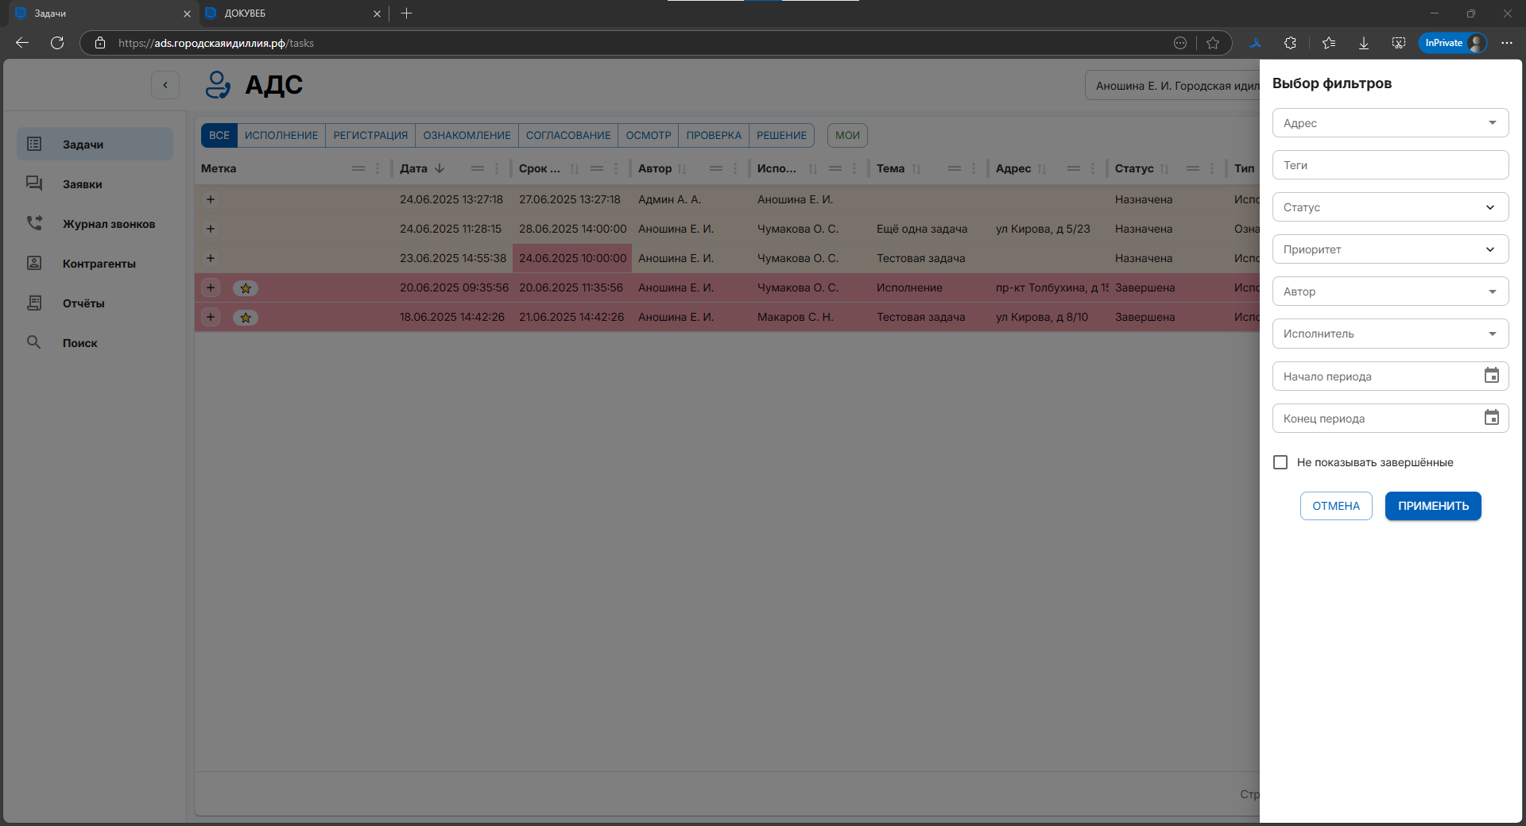Viewport: 1526px width, 826px height.
Task: Click the Отчёты sidebar icon
Action: (34, 303)
